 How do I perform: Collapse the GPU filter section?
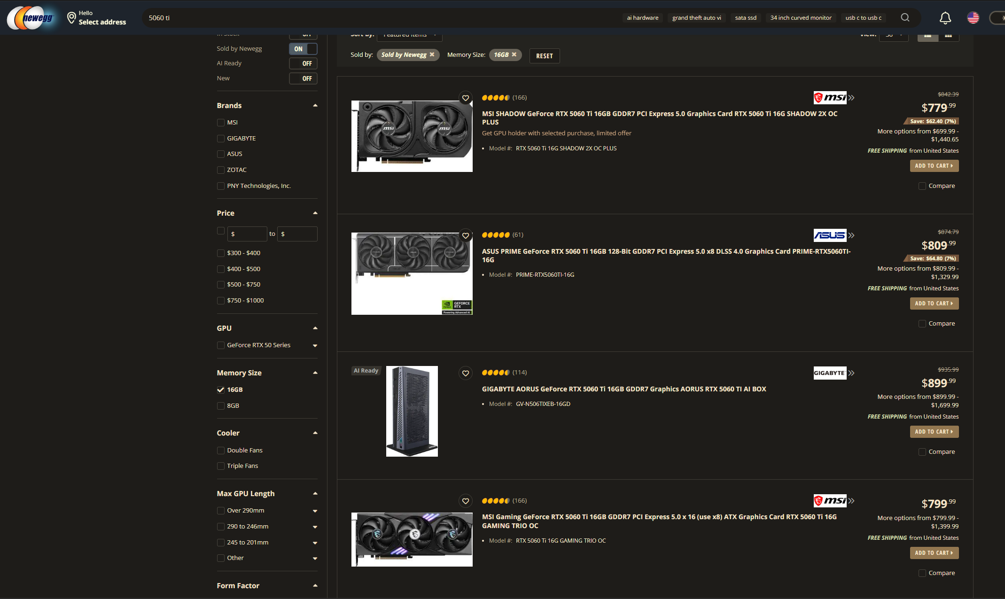[315, 328]
